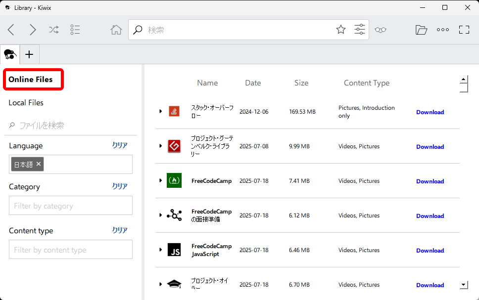
Task: Download the FreeCodeCamp 7.41 MB file
Action: [x=430, y=181]
